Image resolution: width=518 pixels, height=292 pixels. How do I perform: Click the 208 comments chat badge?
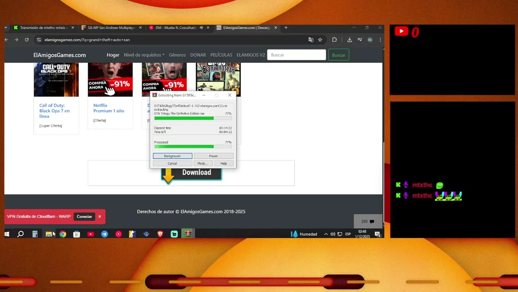368,221
